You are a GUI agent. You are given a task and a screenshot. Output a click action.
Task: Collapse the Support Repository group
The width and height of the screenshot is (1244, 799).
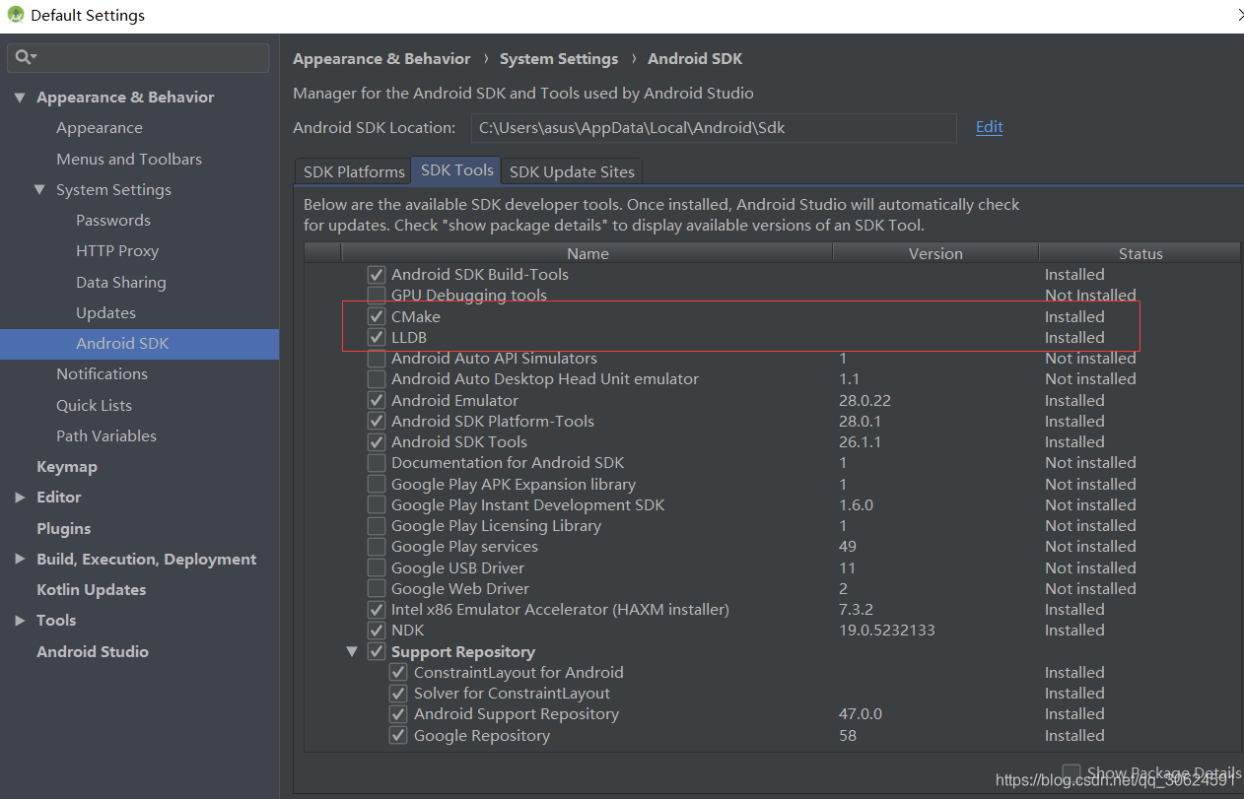pyautogui.click(x=353, y=652)
